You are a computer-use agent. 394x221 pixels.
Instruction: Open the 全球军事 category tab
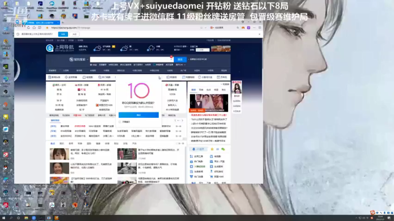point(71,77)
